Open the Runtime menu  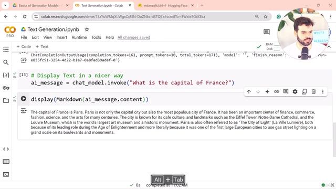point(79,37)
